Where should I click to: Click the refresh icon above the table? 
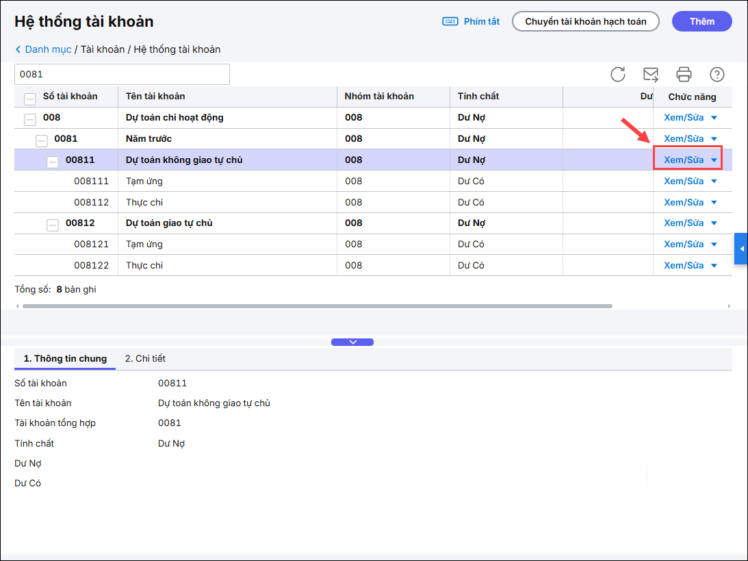tap(617, 75)
